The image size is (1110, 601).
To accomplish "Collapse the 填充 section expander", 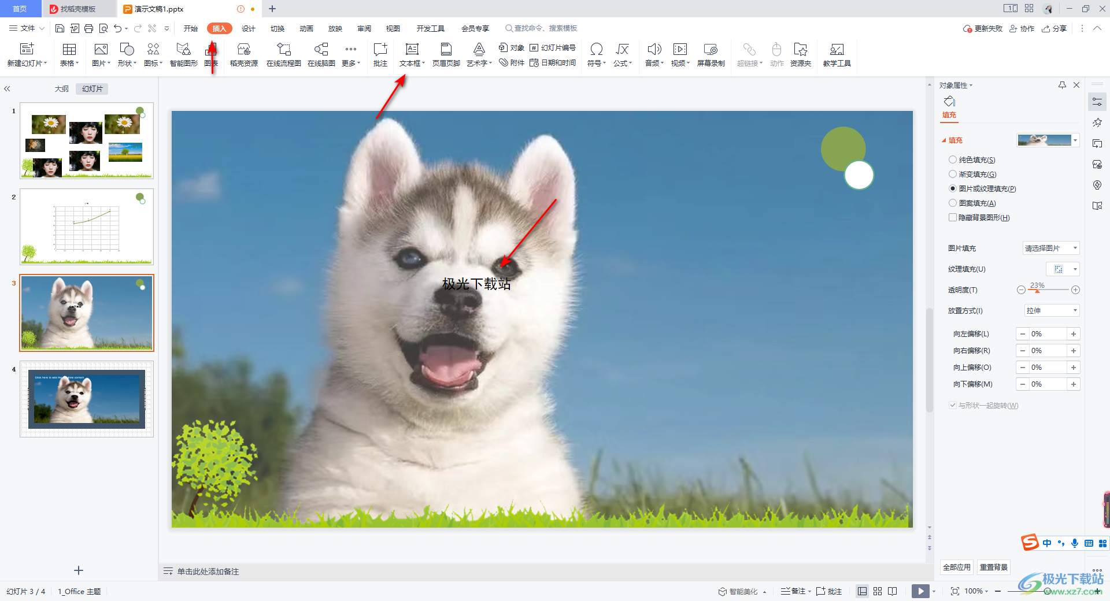I will pos(944,140).
